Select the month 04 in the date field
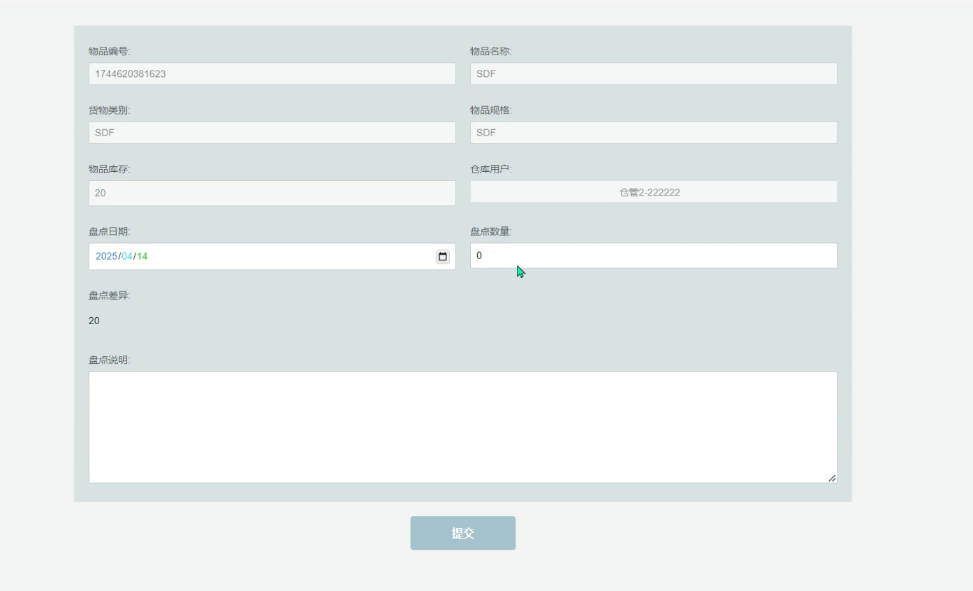The image size is (973, 591). [x=127, y=256]
